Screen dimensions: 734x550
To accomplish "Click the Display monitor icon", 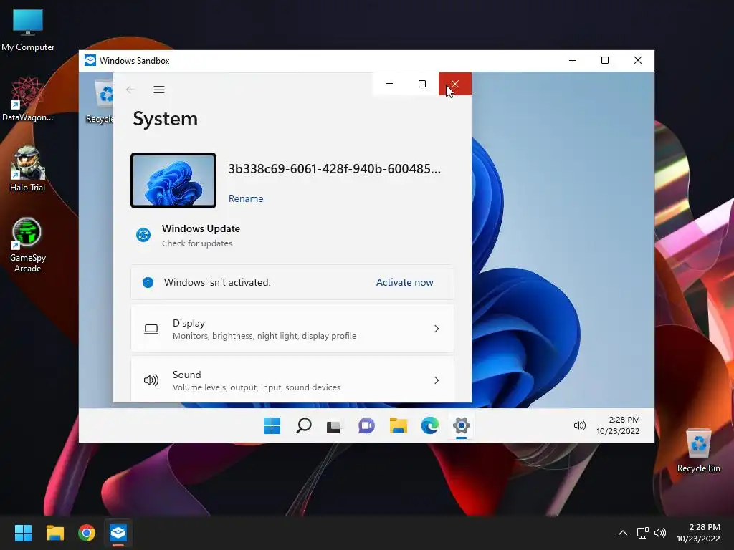I will click(x=151, y=329).
